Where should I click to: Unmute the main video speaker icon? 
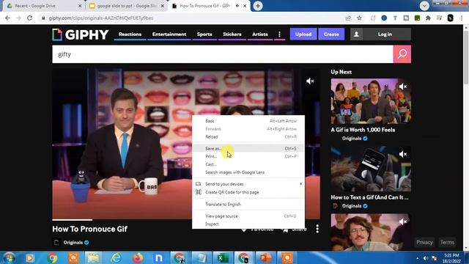click(x=310, y=81)
